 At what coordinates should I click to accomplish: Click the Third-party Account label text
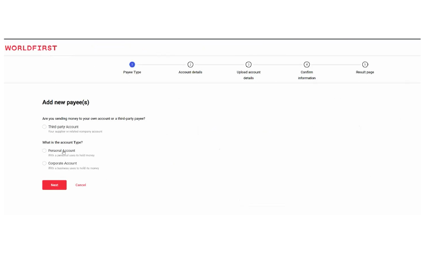tap(63, 127)
